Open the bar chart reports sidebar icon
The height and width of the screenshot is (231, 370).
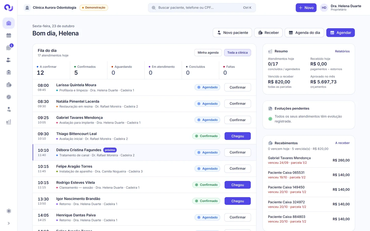tap(9, 122)
